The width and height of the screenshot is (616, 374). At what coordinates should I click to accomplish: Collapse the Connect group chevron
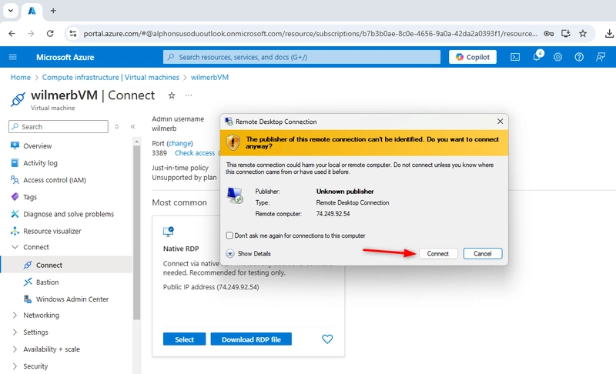coord(15,247)
